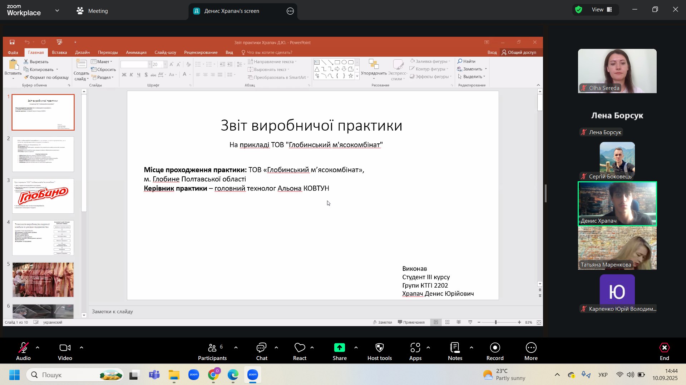Open Windows Start menu

[14, 375]
